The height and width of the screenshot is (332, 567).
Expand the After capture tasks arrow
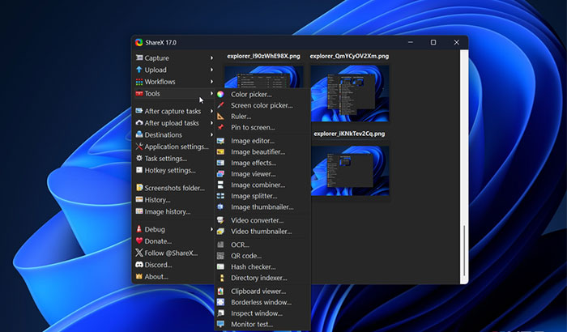pyautogui.click(x=211, y=111)
